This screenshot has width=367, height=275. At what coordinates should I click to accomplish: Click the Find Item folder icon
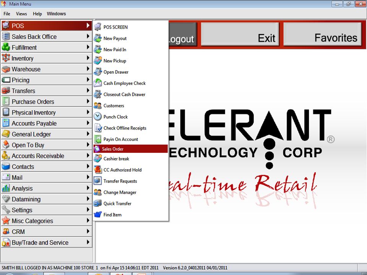coord(97,214)
